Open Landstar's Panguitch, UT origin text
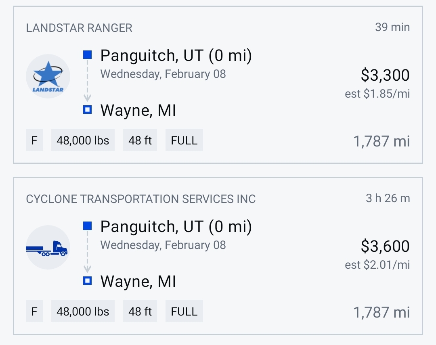This screenshot has height=345, width=436. tap(176, 55)
